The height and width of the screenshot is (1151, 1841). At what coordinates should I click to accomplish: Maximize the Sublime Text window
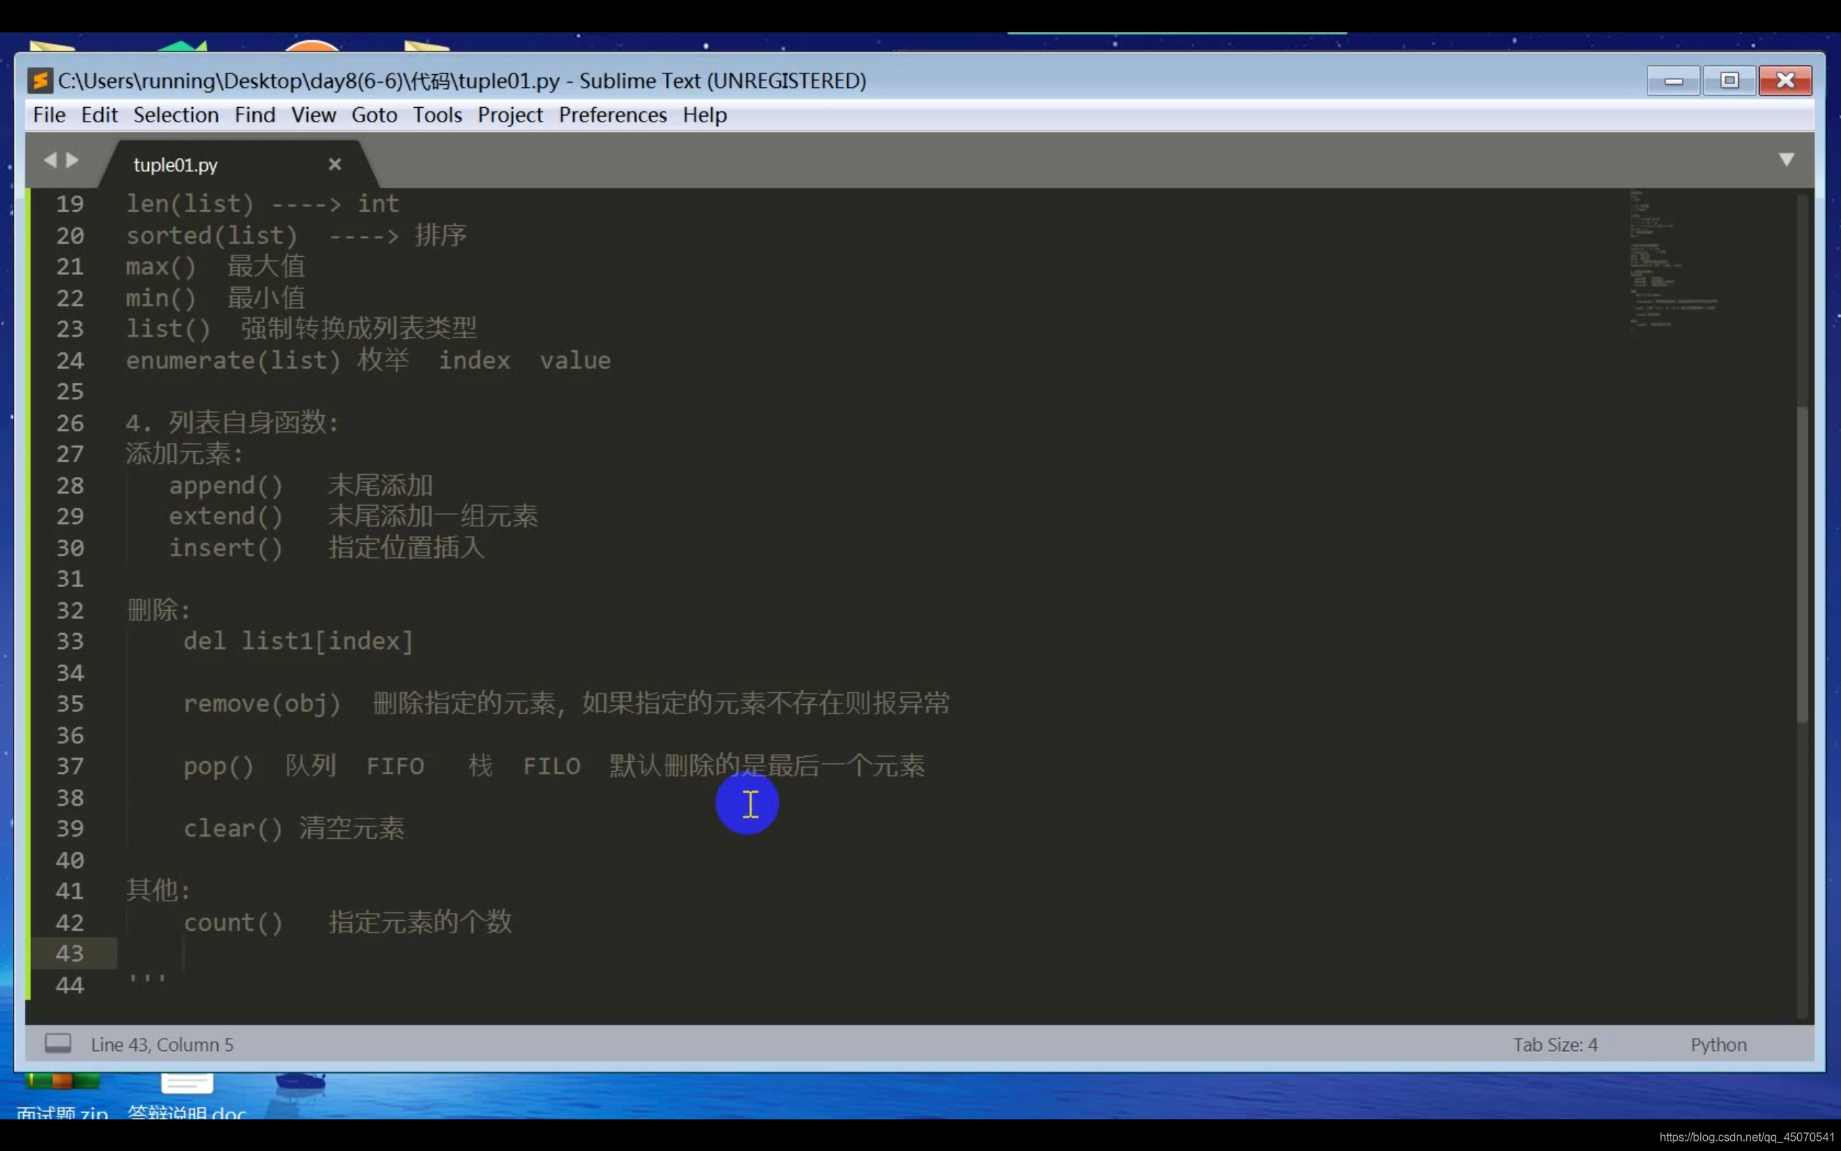[1729, 80]
